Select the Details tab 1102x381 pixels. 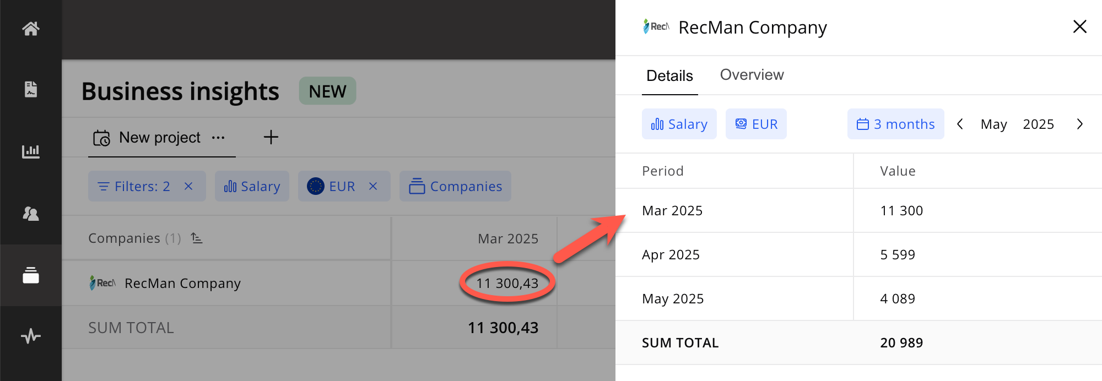pyautogui.click(x=669, y=75)
